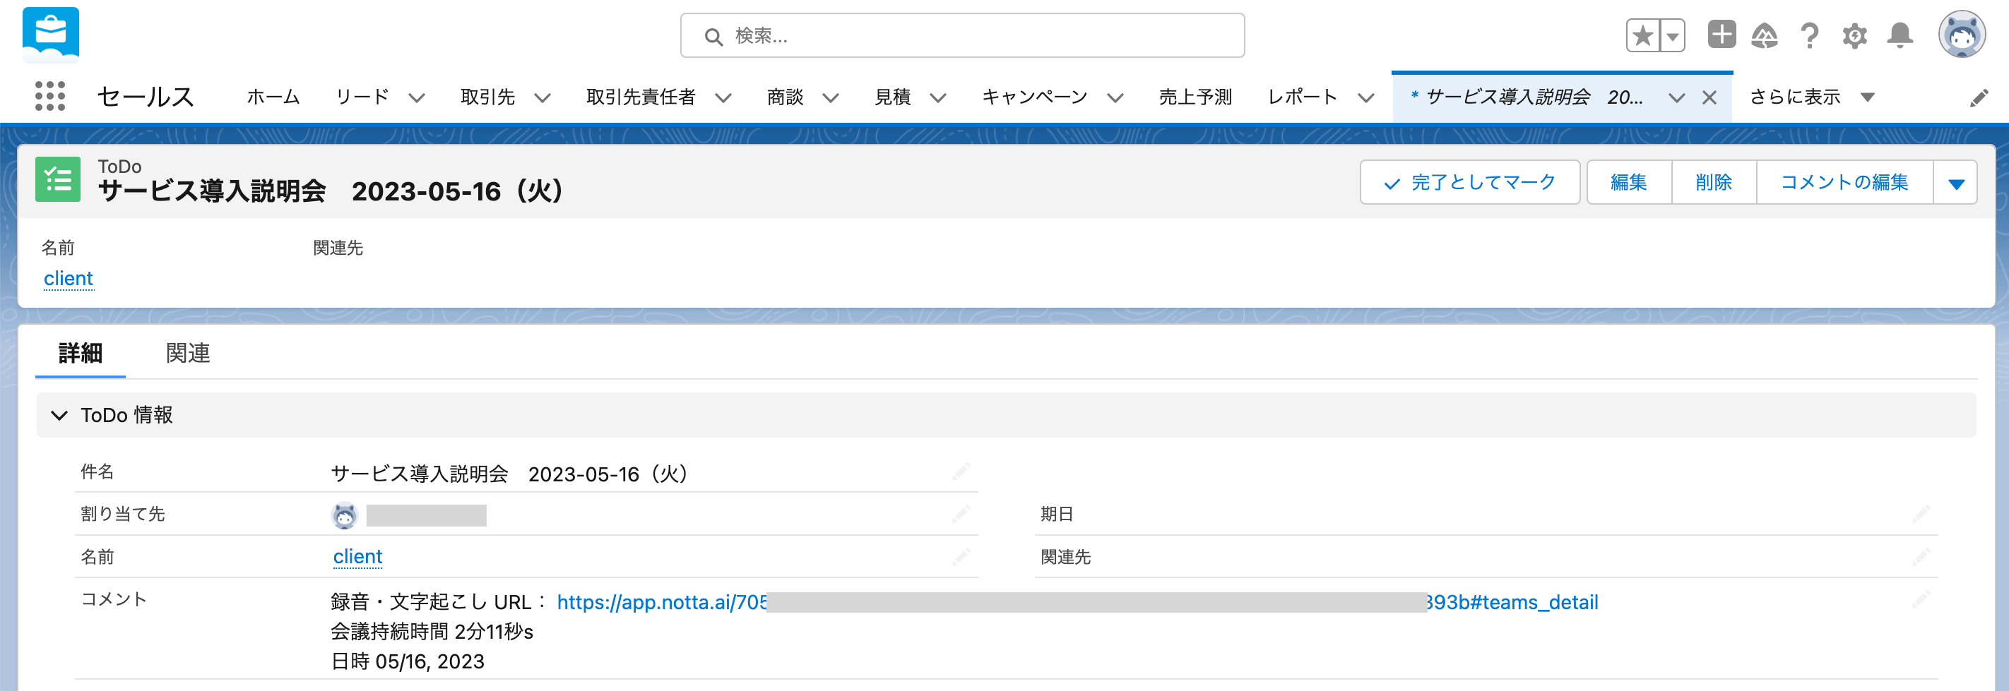Edit the コメント field pencil icon
Screen dimensions: 2009x691
click(x=1921, y=599)
